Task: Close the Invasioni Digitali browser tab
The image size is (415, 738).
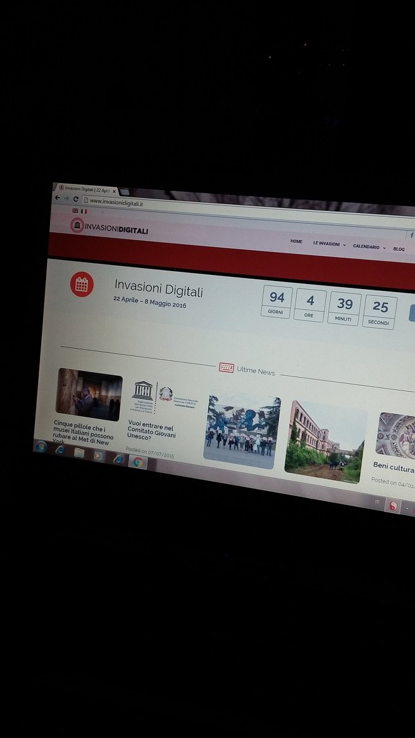Action: [x=114, y=192]
